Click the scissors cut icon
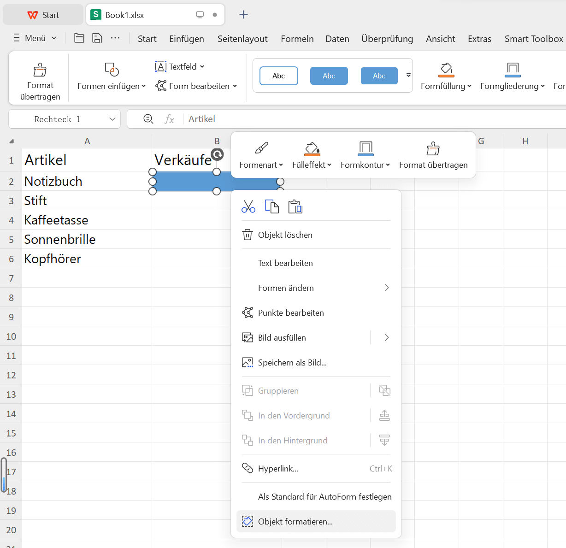This screenshot has height=548, width=566. pos(248,207)
